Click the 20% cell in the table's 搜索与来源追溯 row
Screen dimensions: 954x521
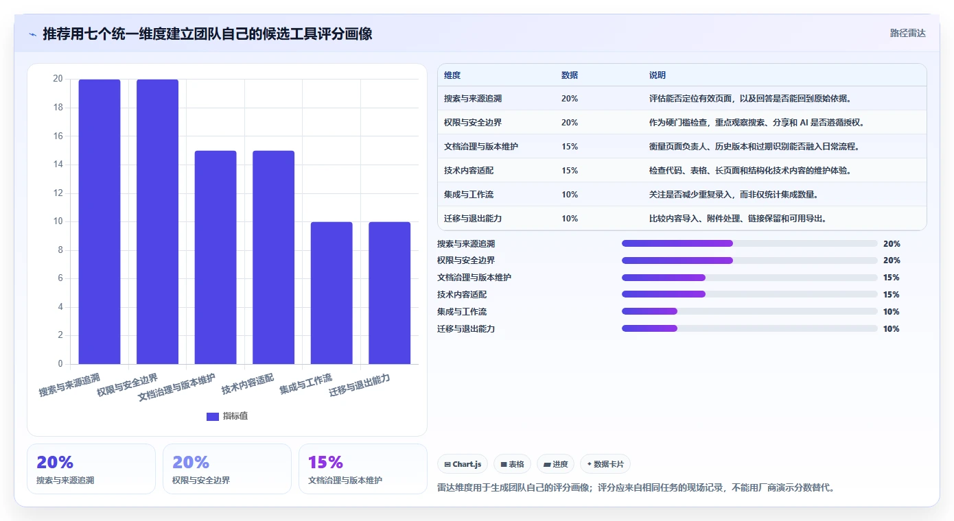[x=570, y=99]
